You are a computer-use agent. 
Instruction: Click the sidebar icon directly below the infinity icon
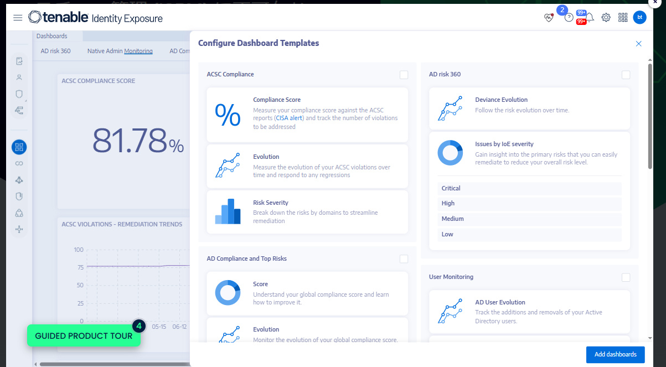(x=19, y=180)
